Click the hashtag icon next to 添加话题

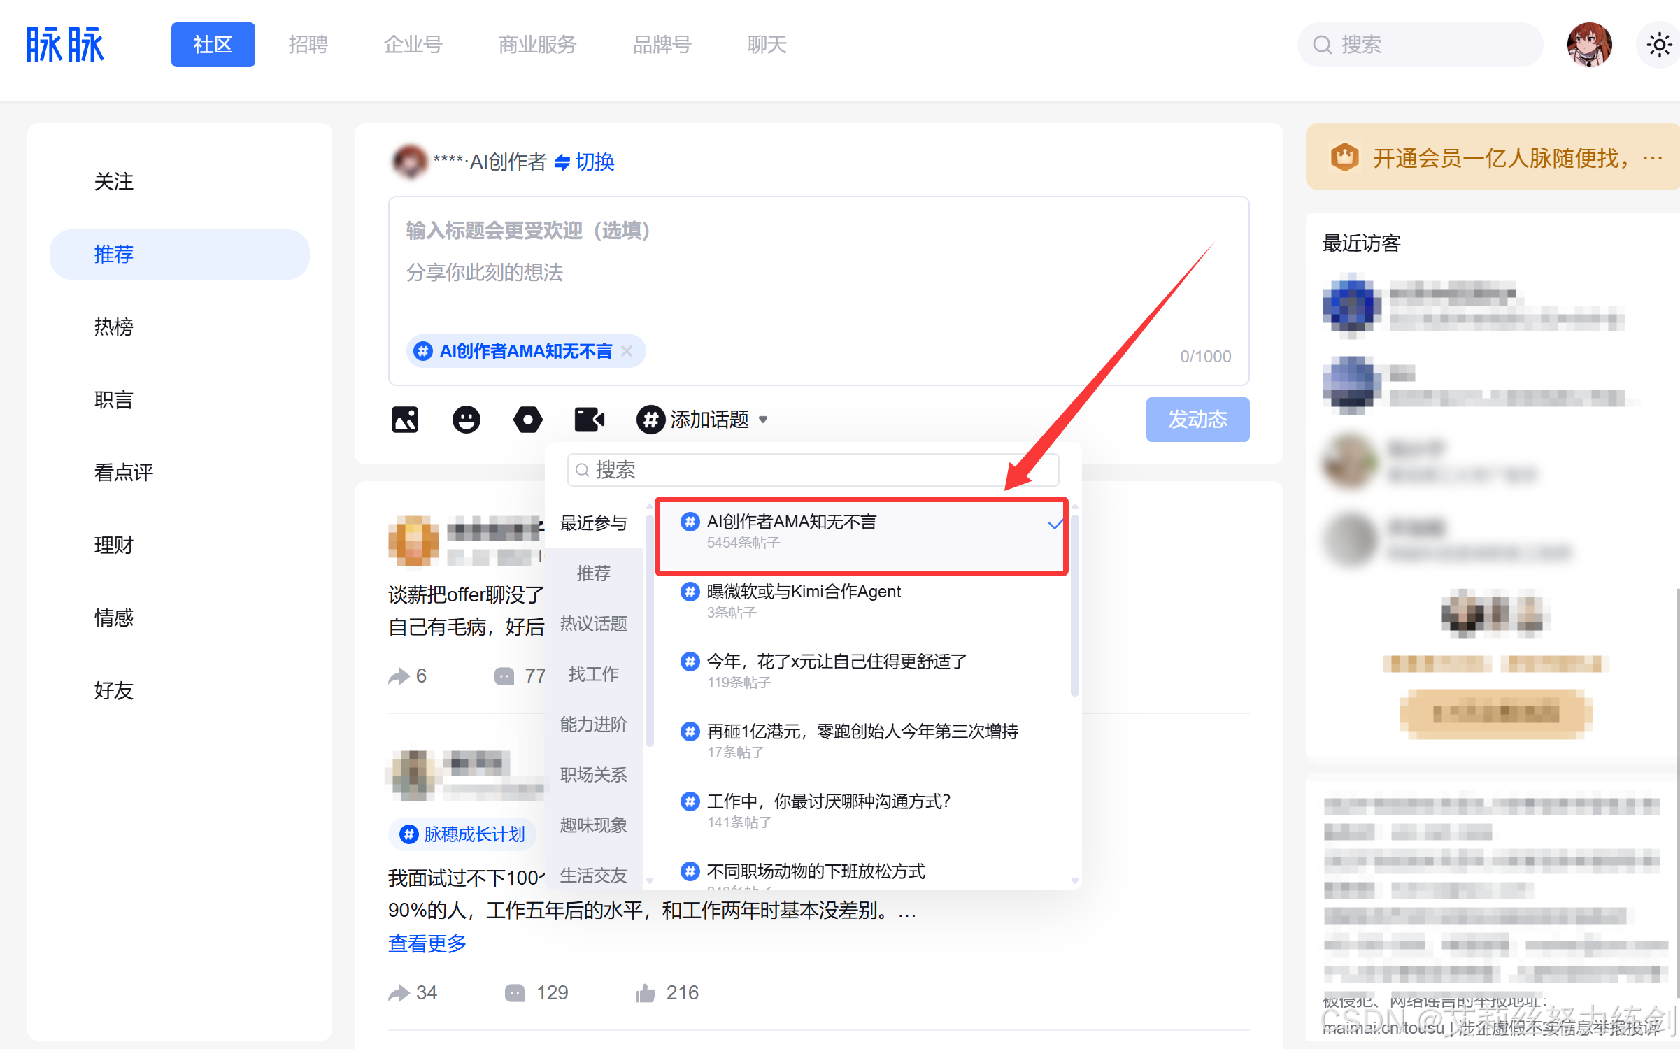coord(650,419)
